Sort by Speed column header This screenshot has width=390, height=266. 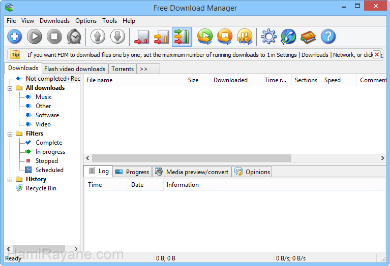(339, 80)
